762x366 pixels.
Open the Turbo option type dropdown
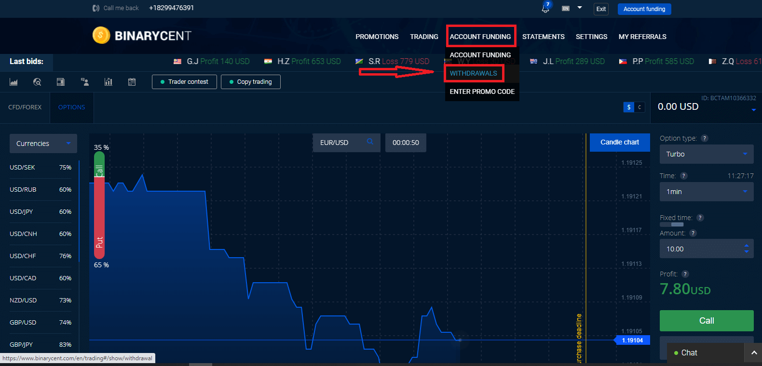707,154
